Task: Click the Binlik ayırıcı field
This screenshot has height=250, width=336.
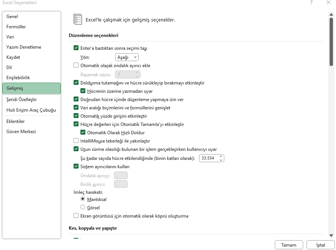Action: pos(121,184)
